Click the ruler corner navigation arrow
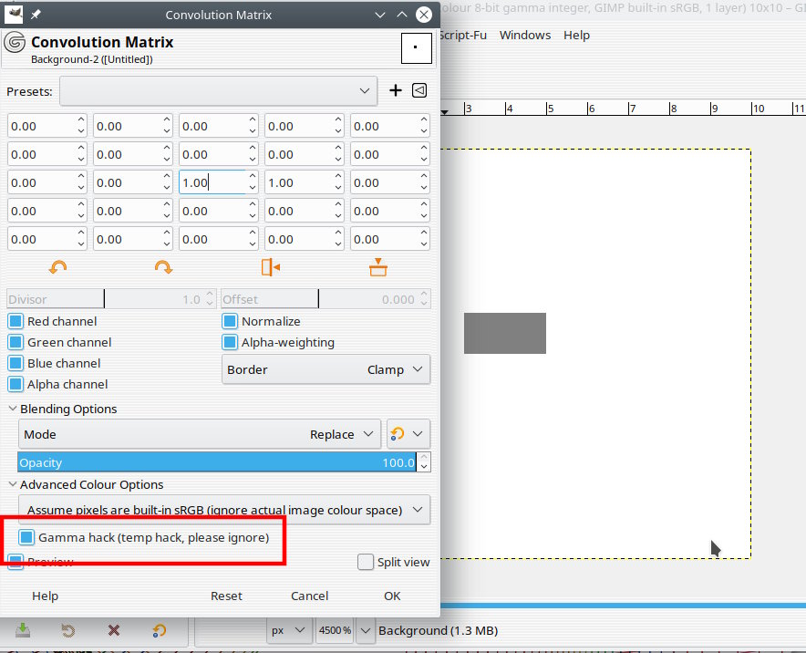806x653 pixels. [x=445, y=111]
